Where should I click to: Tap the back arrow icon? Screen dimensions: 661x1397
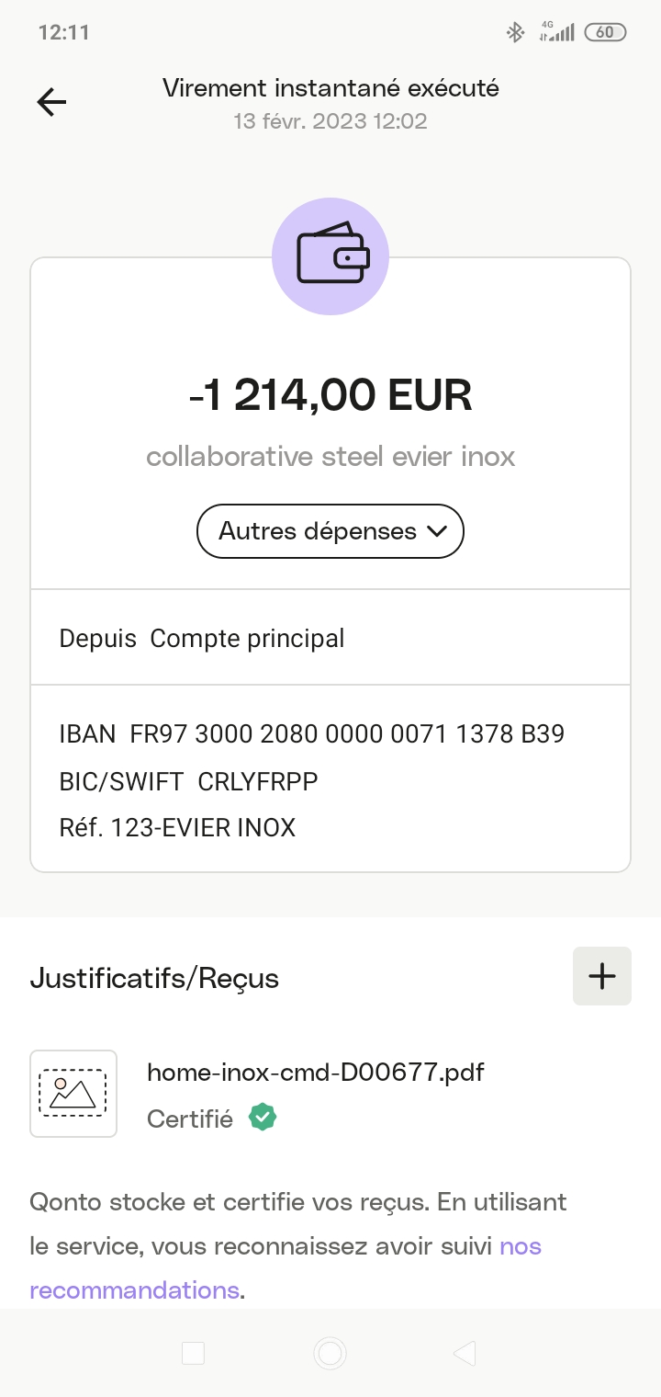tap(51, 102)
